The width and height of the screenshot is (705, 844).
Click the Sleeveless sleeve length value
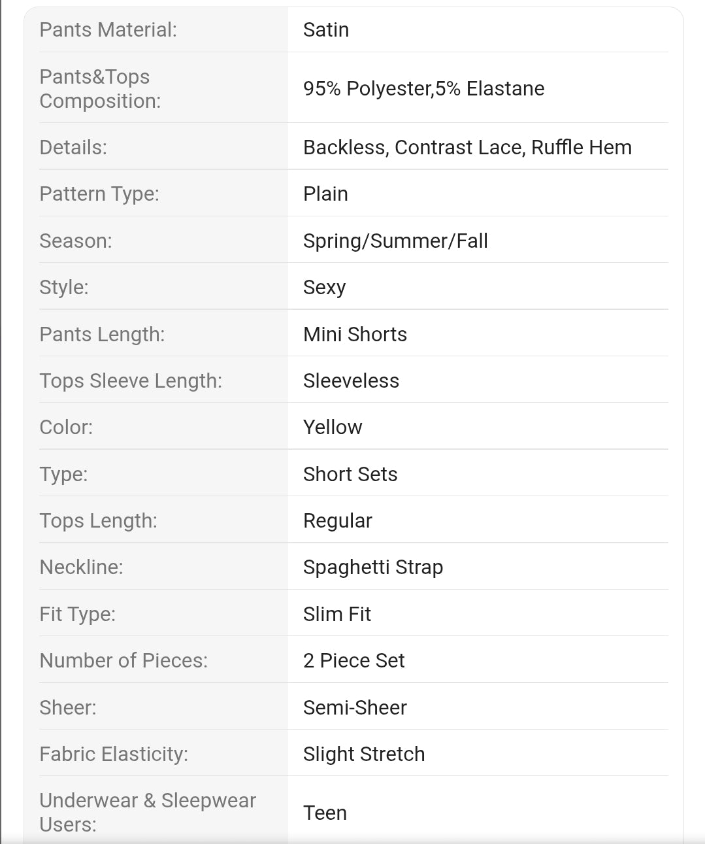click(351, 380)
